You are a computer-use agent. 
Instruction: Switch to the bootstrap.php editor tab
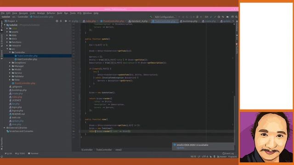189,21
